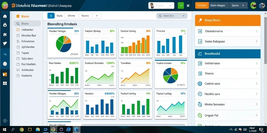Open the orange envelope mail icon
Screen dimensions: 267x133
tap(5, 74)
